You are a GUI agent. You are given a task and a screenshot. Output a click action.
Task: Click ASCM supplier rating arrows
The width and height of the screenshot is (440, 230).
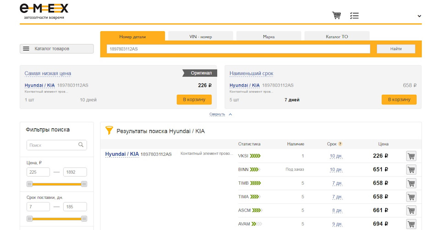(257, 210)
